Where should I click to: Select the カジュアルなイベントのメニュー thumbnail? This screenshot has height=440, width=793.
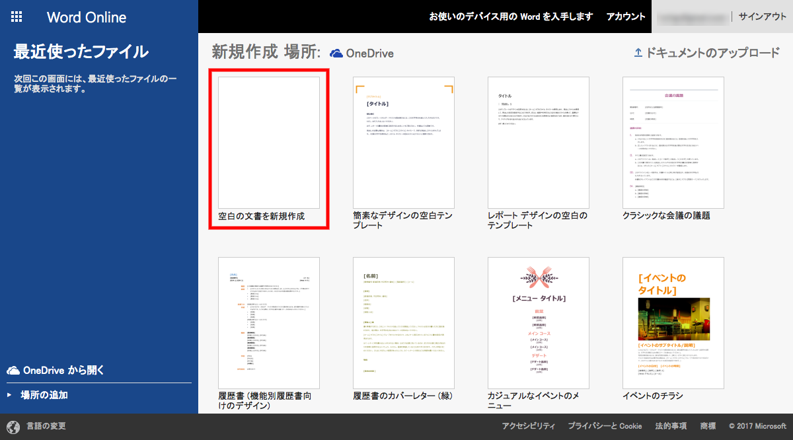[x=539, y=323]
